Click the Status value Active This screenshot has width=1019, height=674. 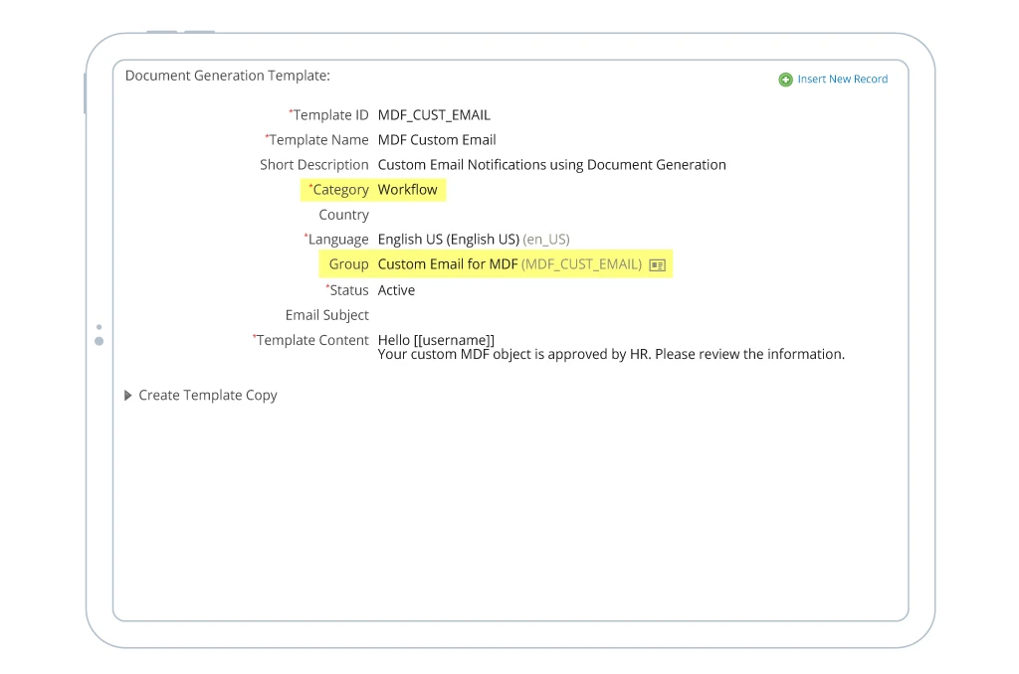coord(396,290)
